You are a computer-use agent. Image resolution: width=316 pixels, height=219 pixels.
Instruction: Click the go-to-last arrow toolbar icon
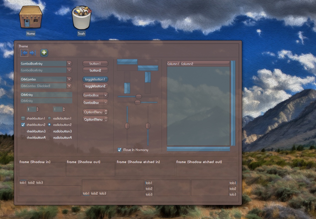[33, 53]
